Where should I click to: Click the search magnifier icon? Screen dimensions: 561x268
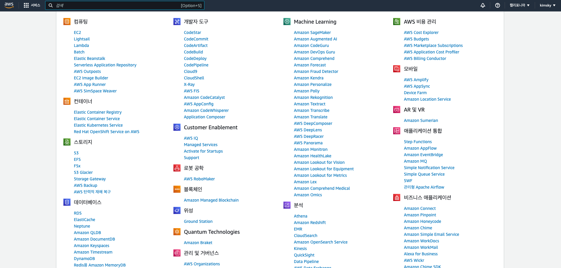51,5
